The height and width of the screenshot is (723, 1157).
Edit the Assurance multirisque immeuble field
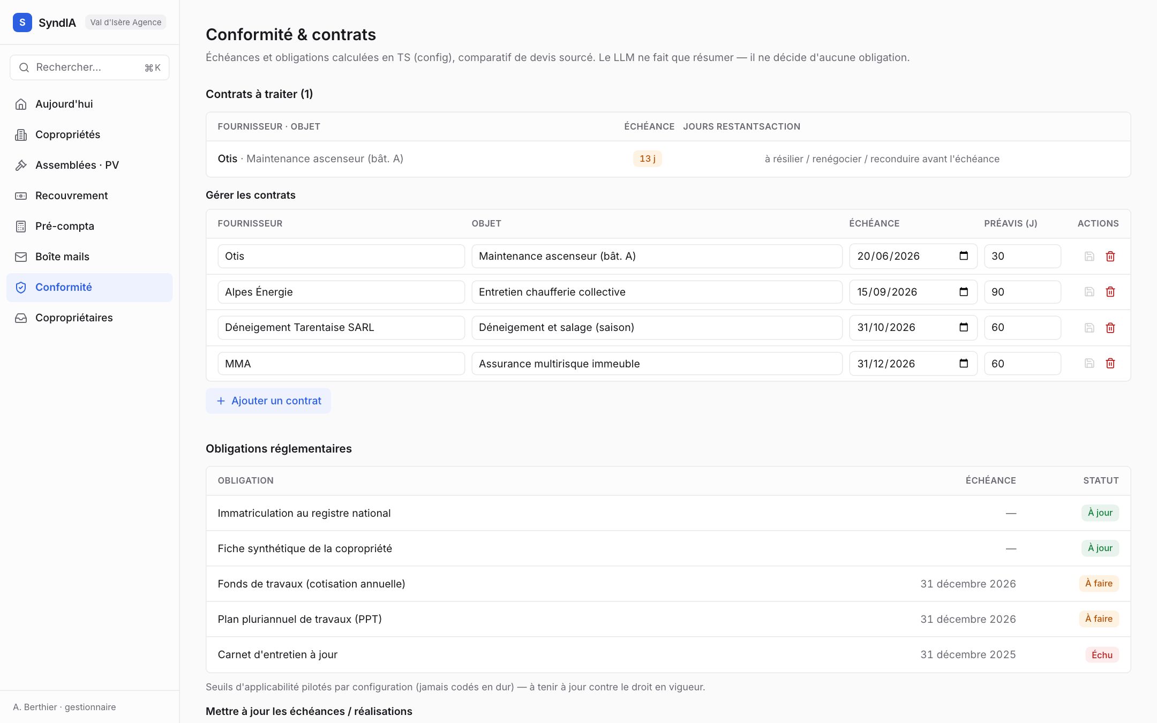tap(657, 363)
